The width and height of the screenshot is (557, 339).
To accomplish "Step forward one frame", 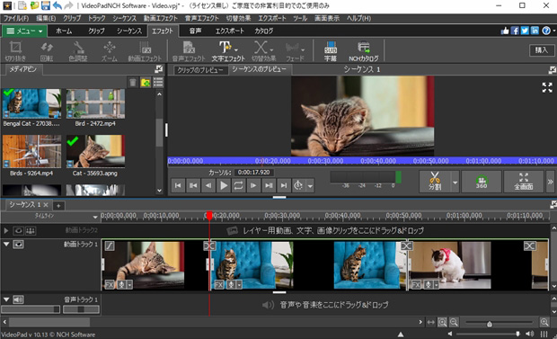I will coord(253,185).
